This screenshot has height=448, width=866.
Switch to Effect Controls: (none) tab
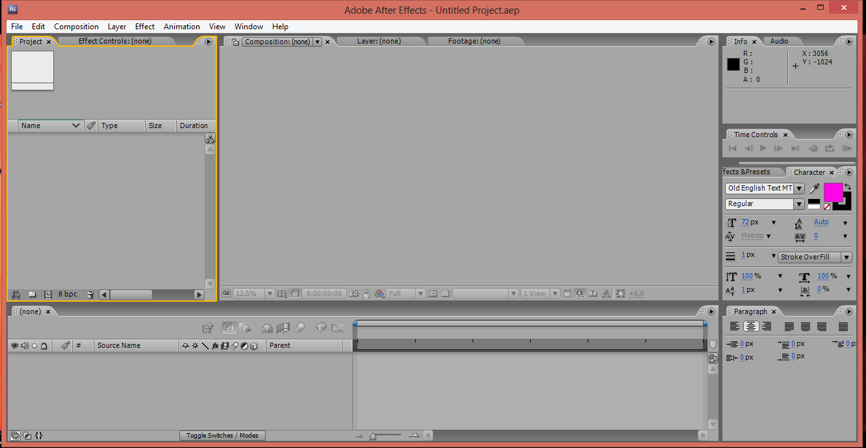coord(115,41)
